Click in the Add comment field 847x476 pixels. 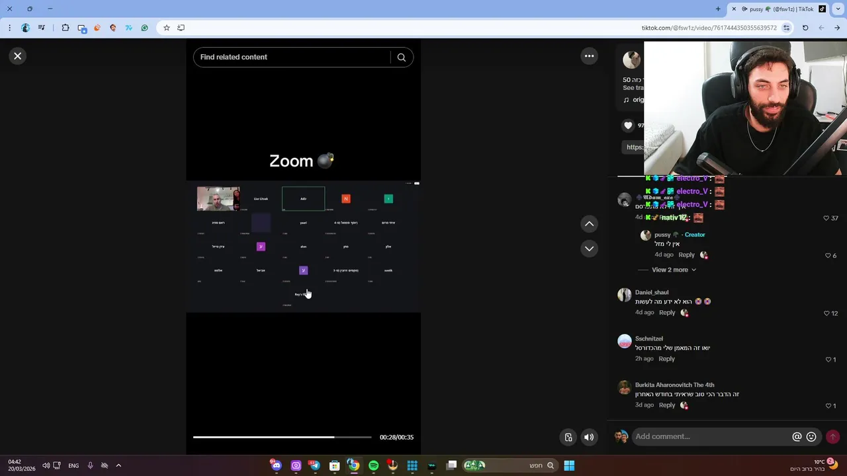pos(711,436)
